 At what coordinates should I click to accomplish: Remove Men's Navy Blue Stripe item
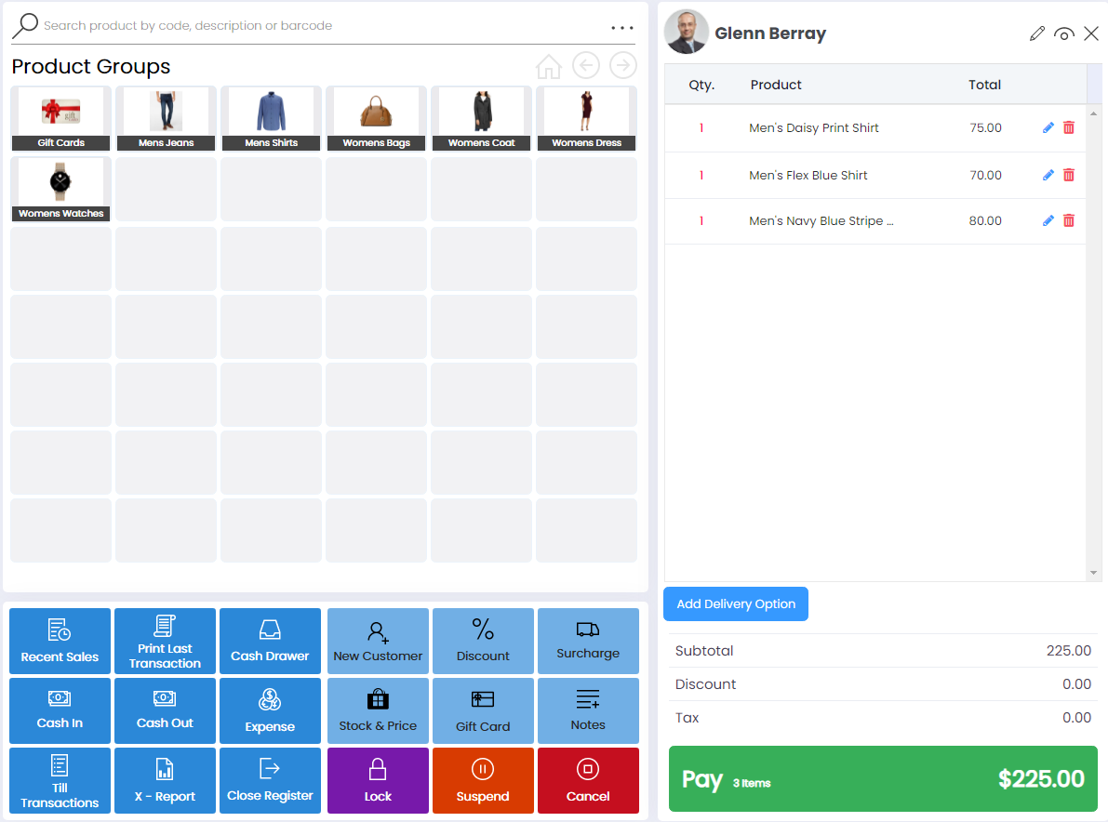(1069, 221)
